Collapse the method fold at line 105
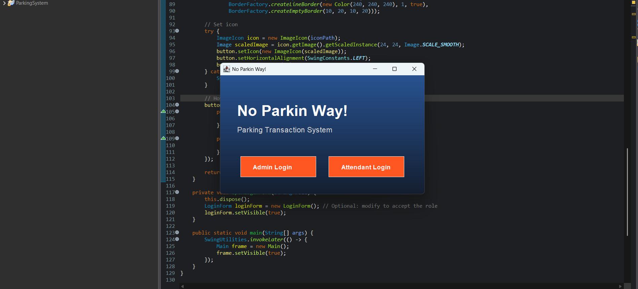The image size is (638, 289). (177, 112)
